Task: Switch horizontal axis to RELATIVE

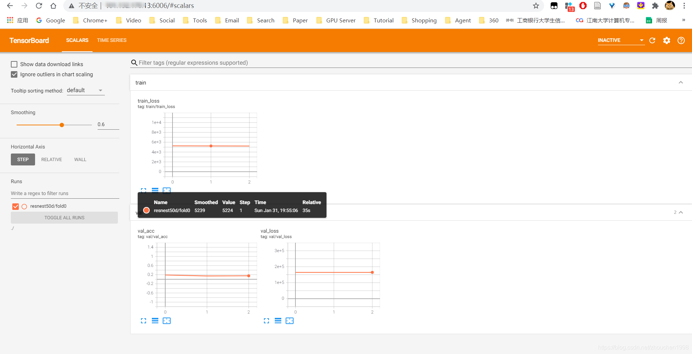Action: coord(52,160)
